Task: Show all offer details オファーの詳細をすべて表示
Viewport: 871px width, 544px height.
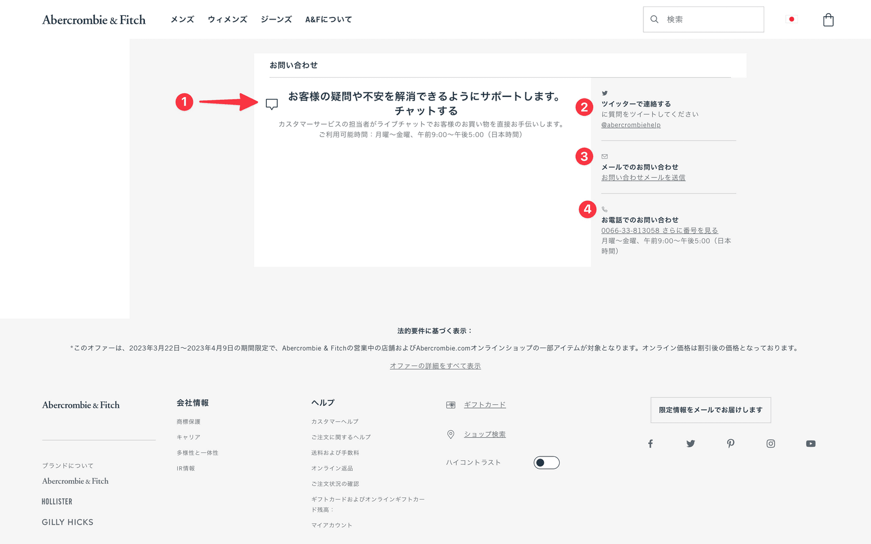Action: coord(435,366)
